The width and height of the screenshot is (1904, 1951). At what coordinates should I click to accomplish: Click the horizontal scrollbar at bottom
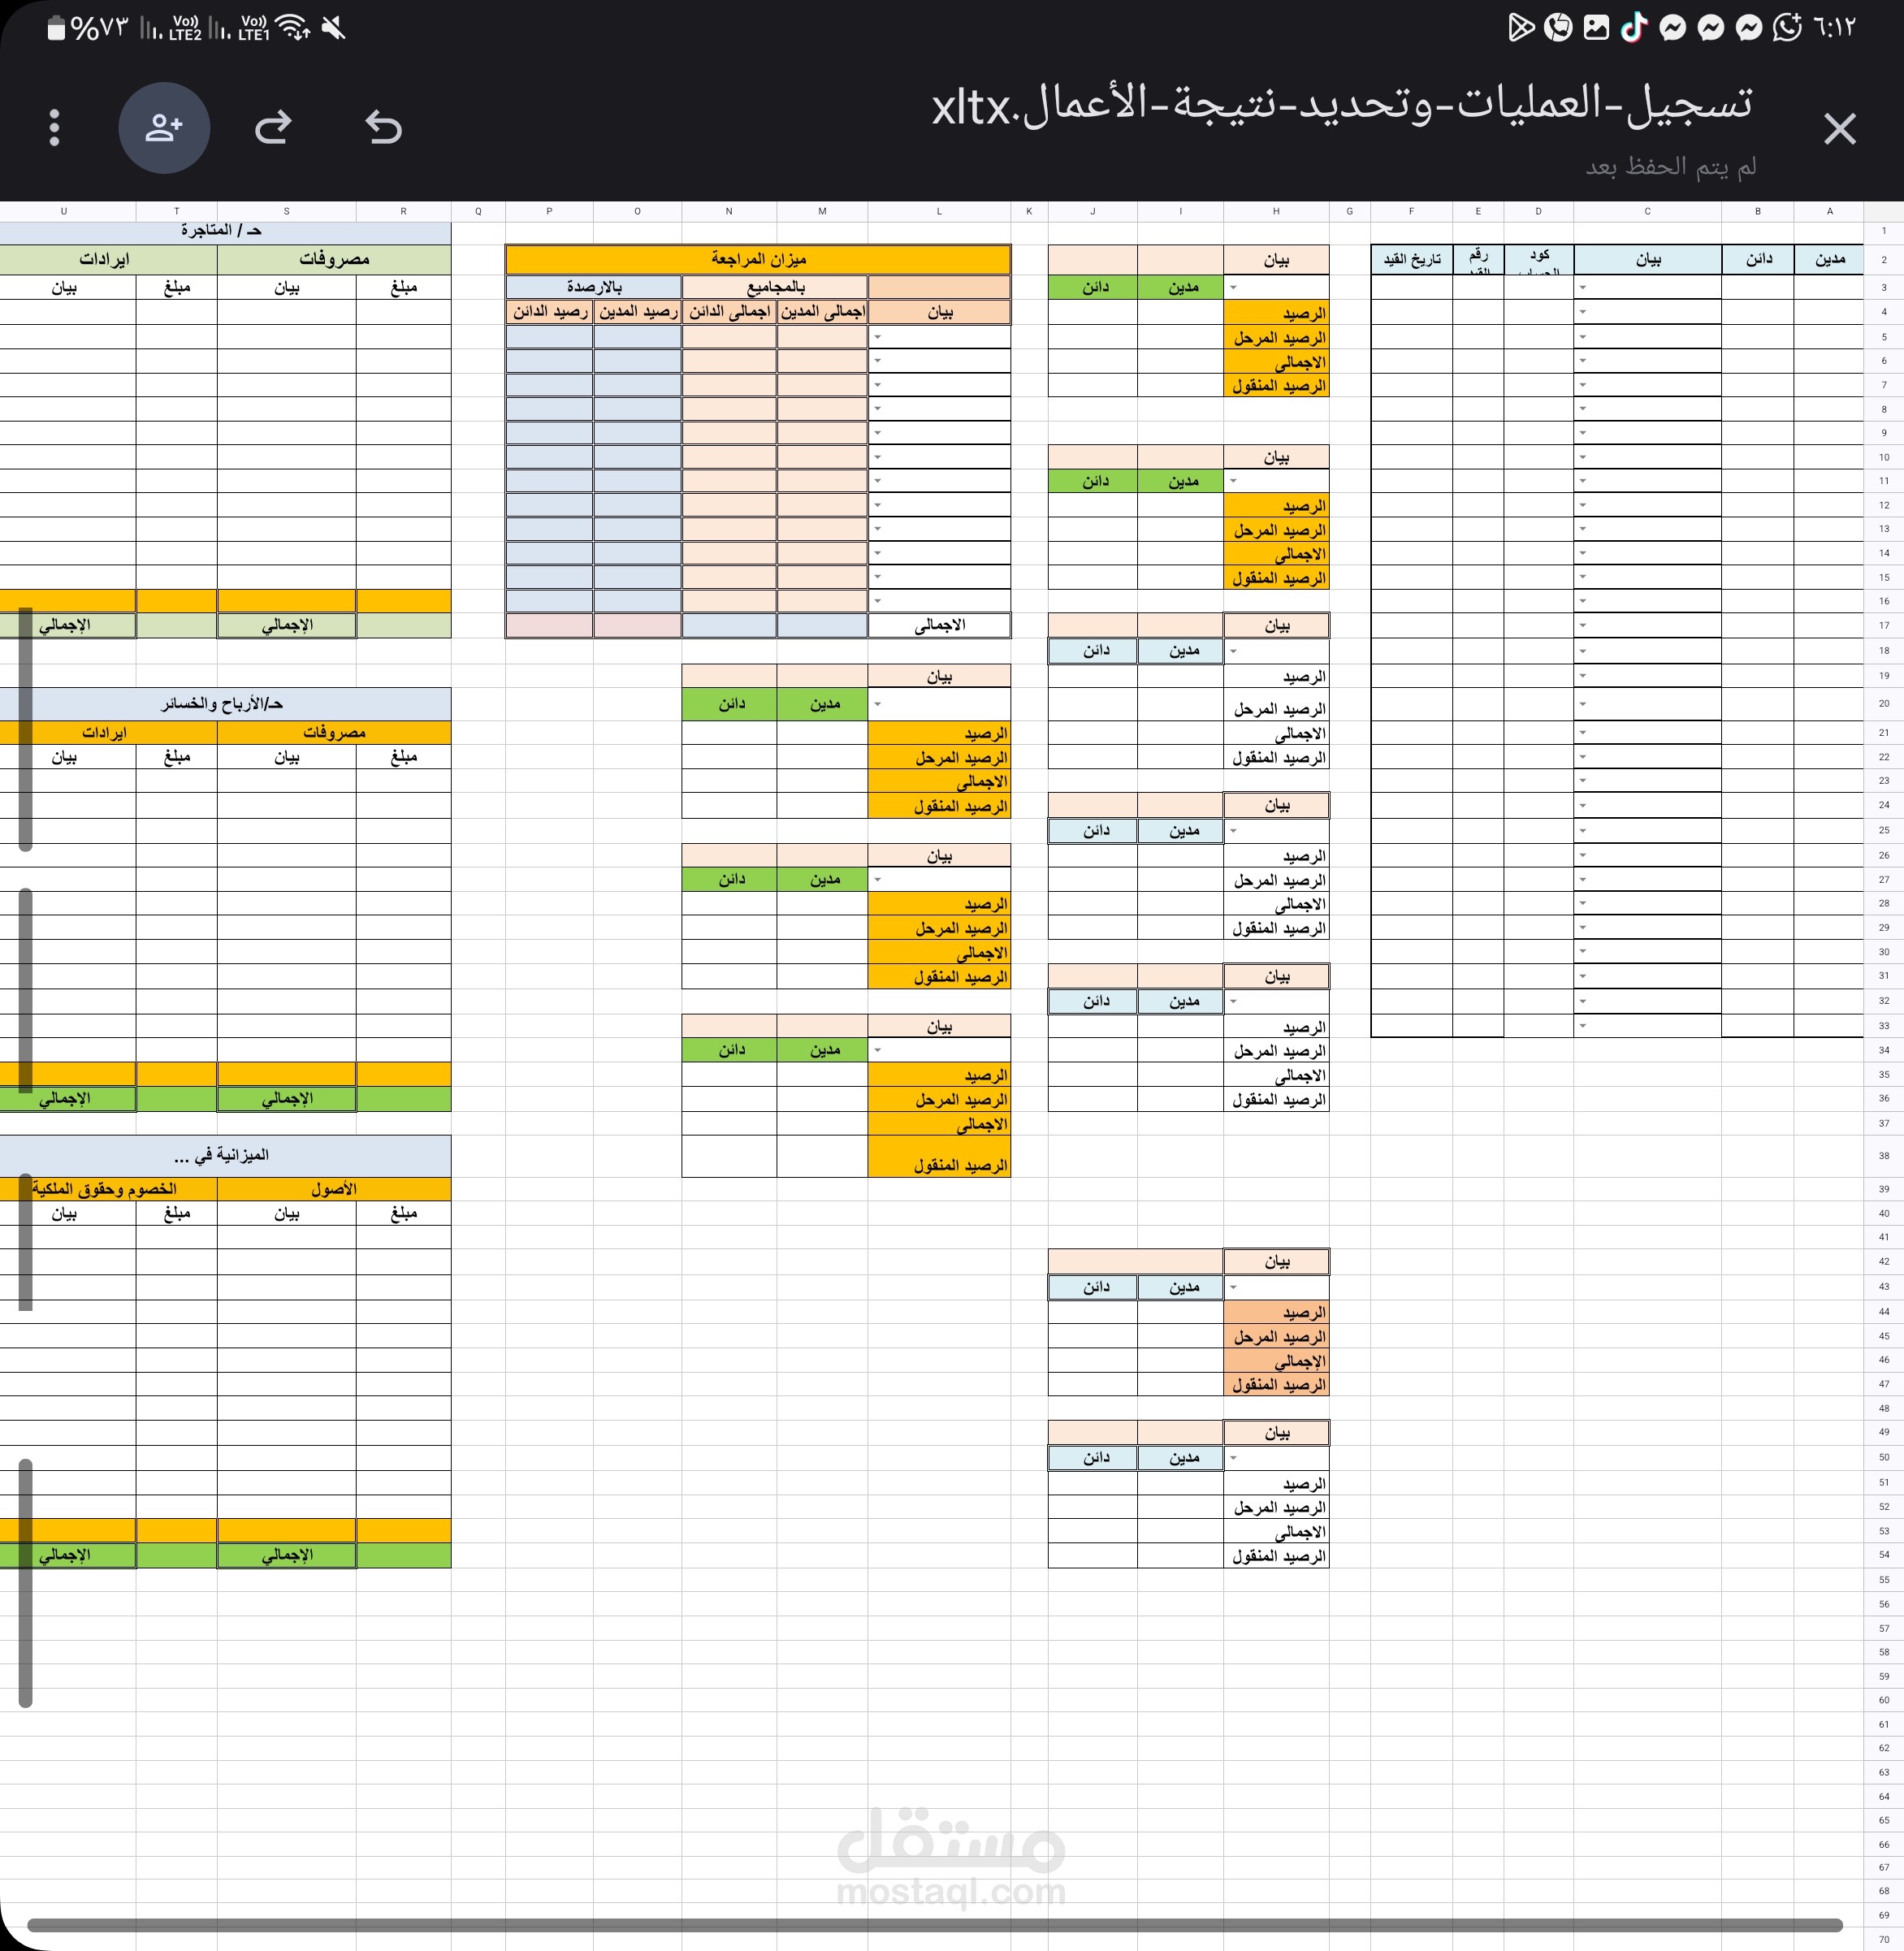pos(935,1925)
